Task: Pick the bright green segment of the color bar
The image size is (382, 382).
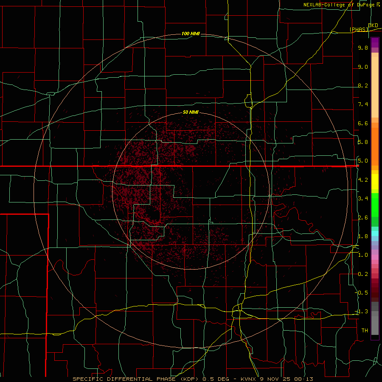Action: pyautogui.click(x=375, y=205)
